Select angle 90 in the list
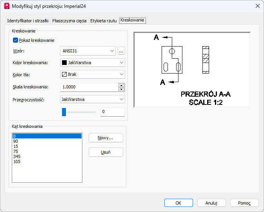Viewport: 264px width, 212px height. click(x=47, y=141)
